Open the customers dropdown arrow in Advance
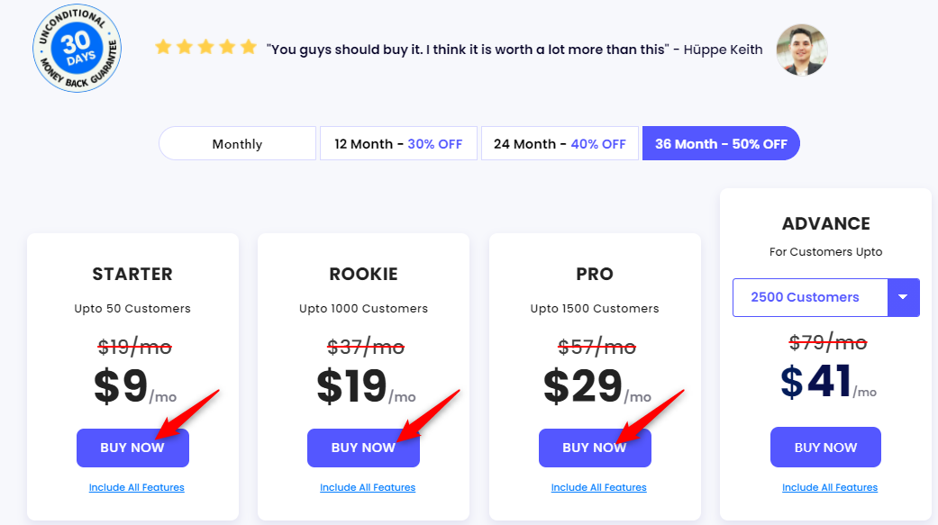The image size is (938, 525). pyautogui.click(x=903, y=297)
